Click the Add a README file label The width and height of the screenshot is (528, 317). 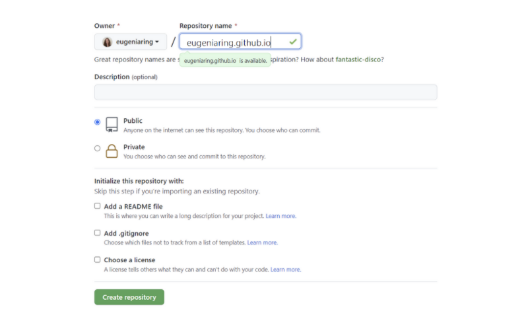(x=133, y=207)
